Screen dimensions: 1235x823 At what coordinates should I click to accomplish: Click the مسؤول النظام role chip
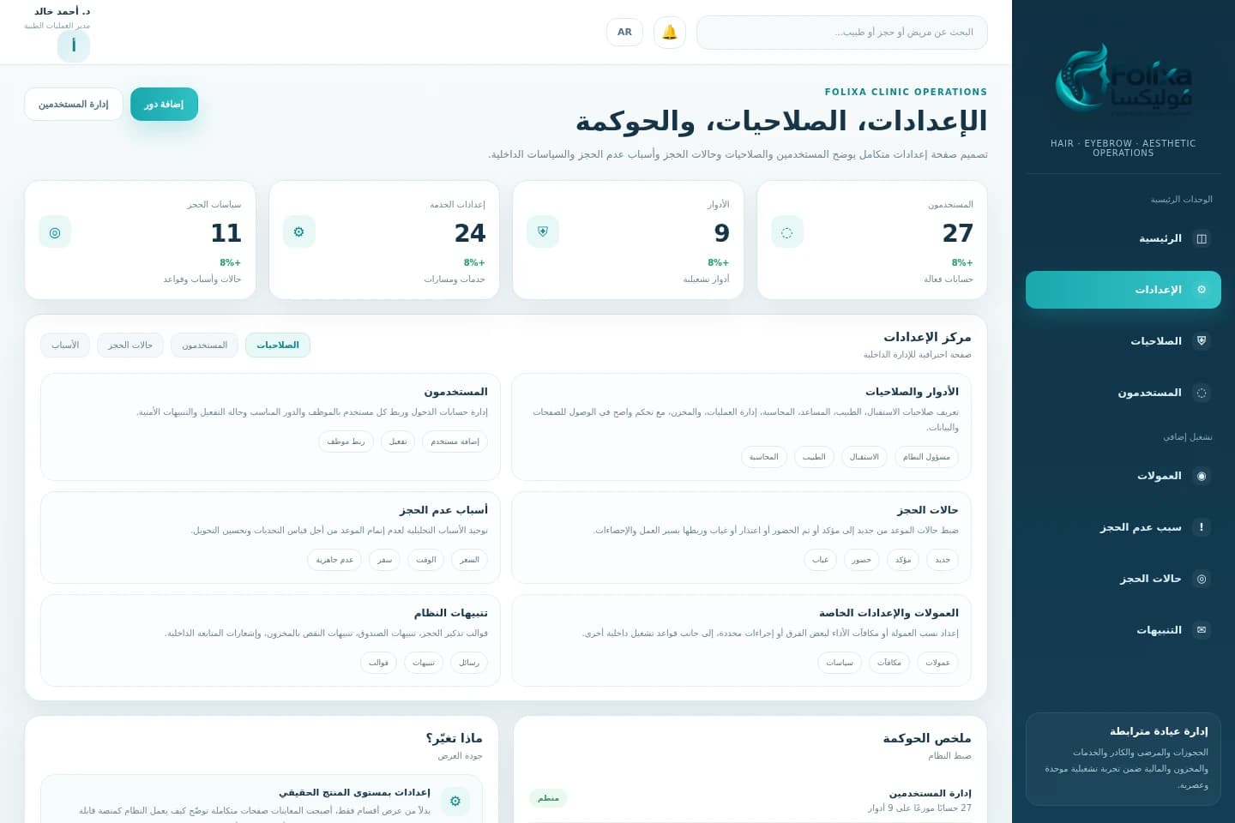pos(926,457)
